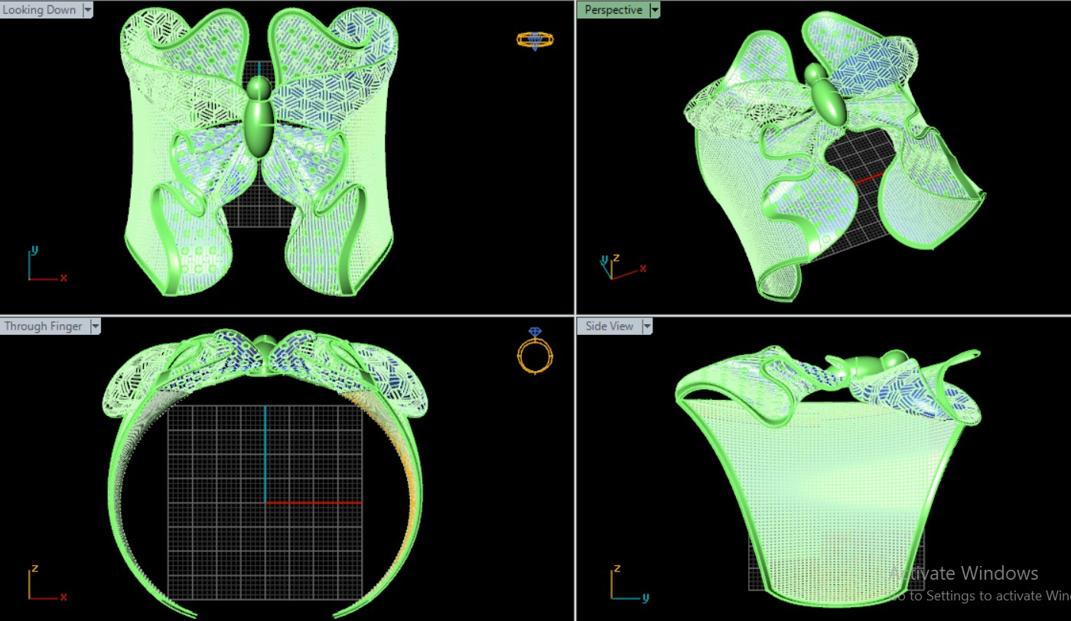Click the XYZ axis indicator in Perspective viewport
This screenshot has height=621, width=1071.
pyautogui.click(x=617, y=268)
